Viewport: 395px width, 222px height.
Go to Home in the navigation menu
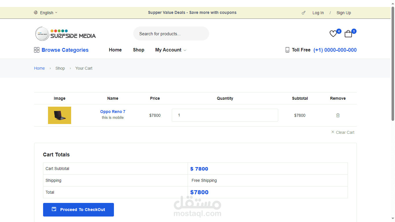pyautogui.click(x=115, y=50)
